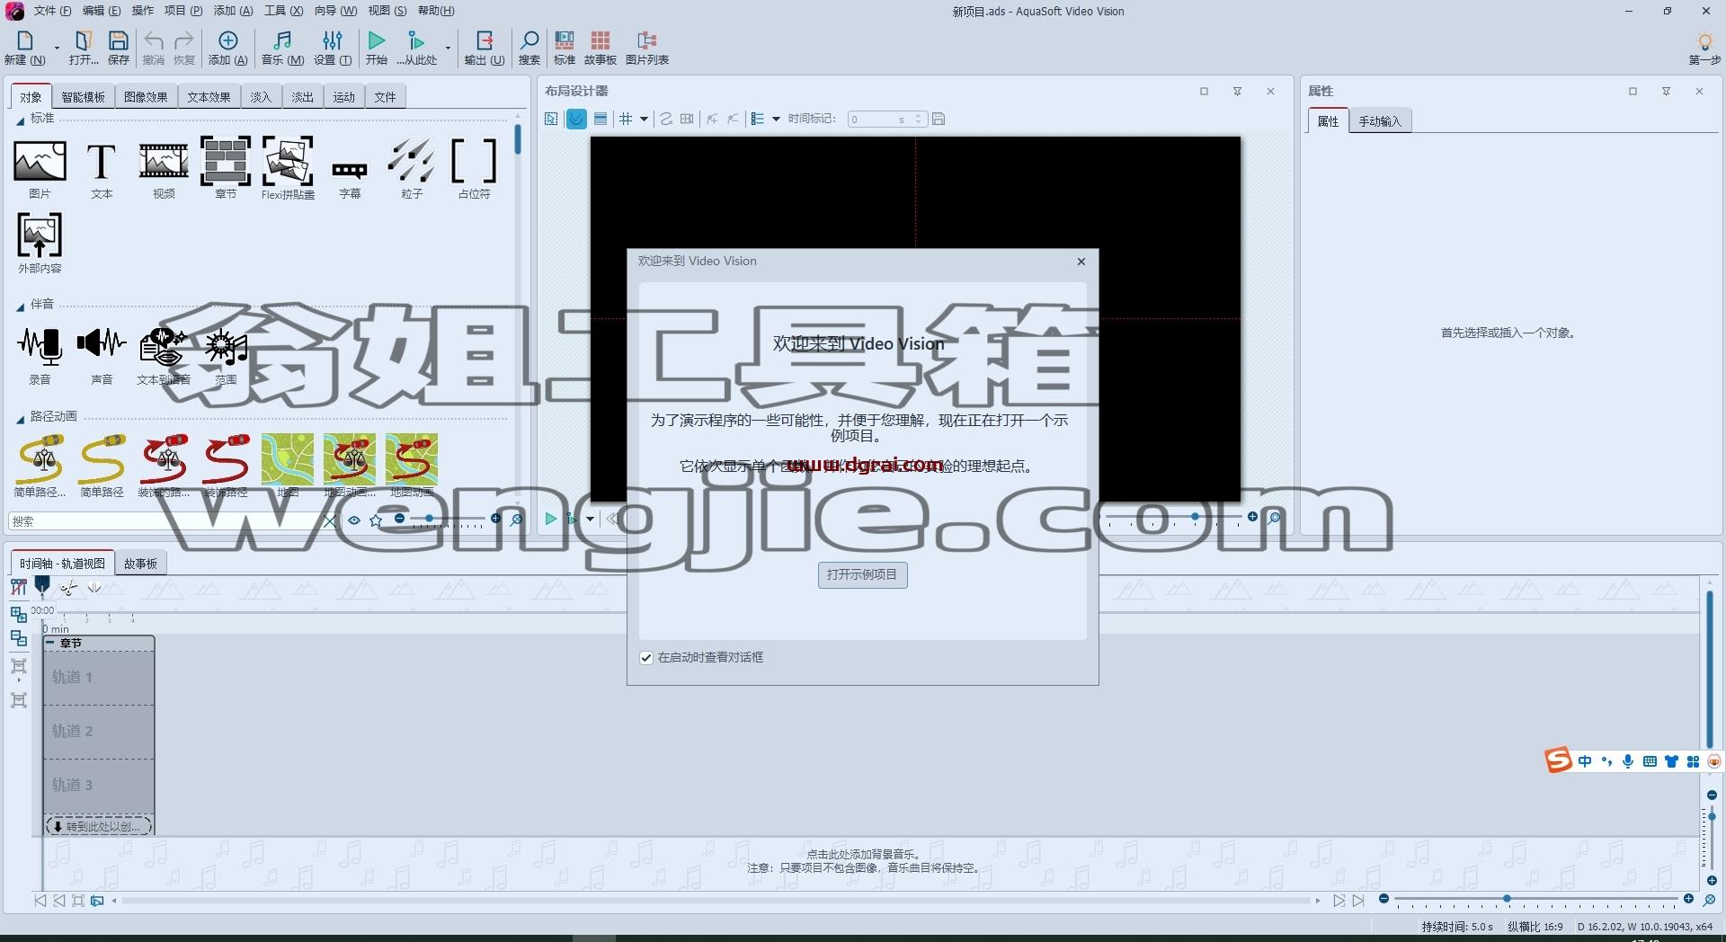Collapse the 路径动画 section
This screenshot has width=1726, height=942.
[20, 419]
